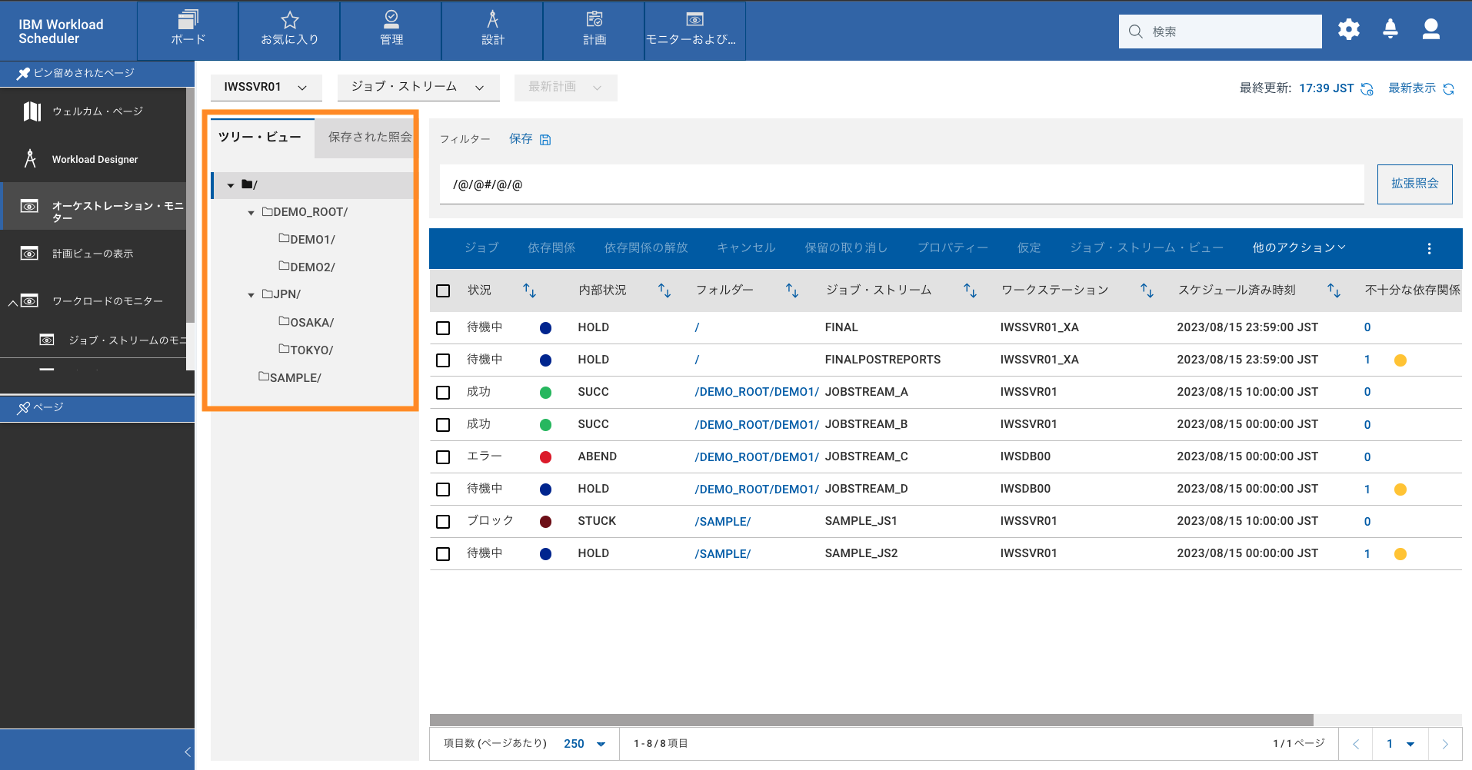Open the 管理 administration menu
Image resolution: width=1472 pixels, height=770 pixels.
(x=391, y=30)
